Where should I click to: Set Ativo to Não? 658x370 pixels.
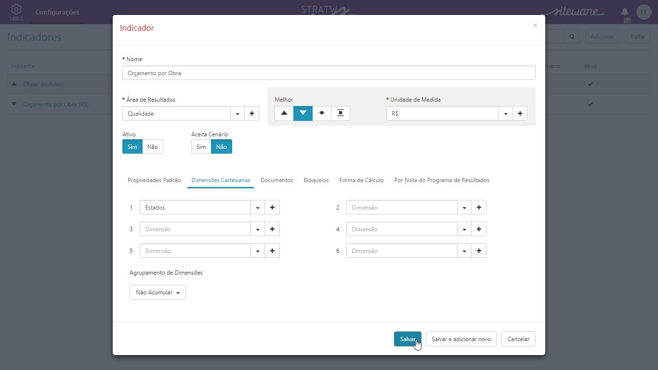153,146
